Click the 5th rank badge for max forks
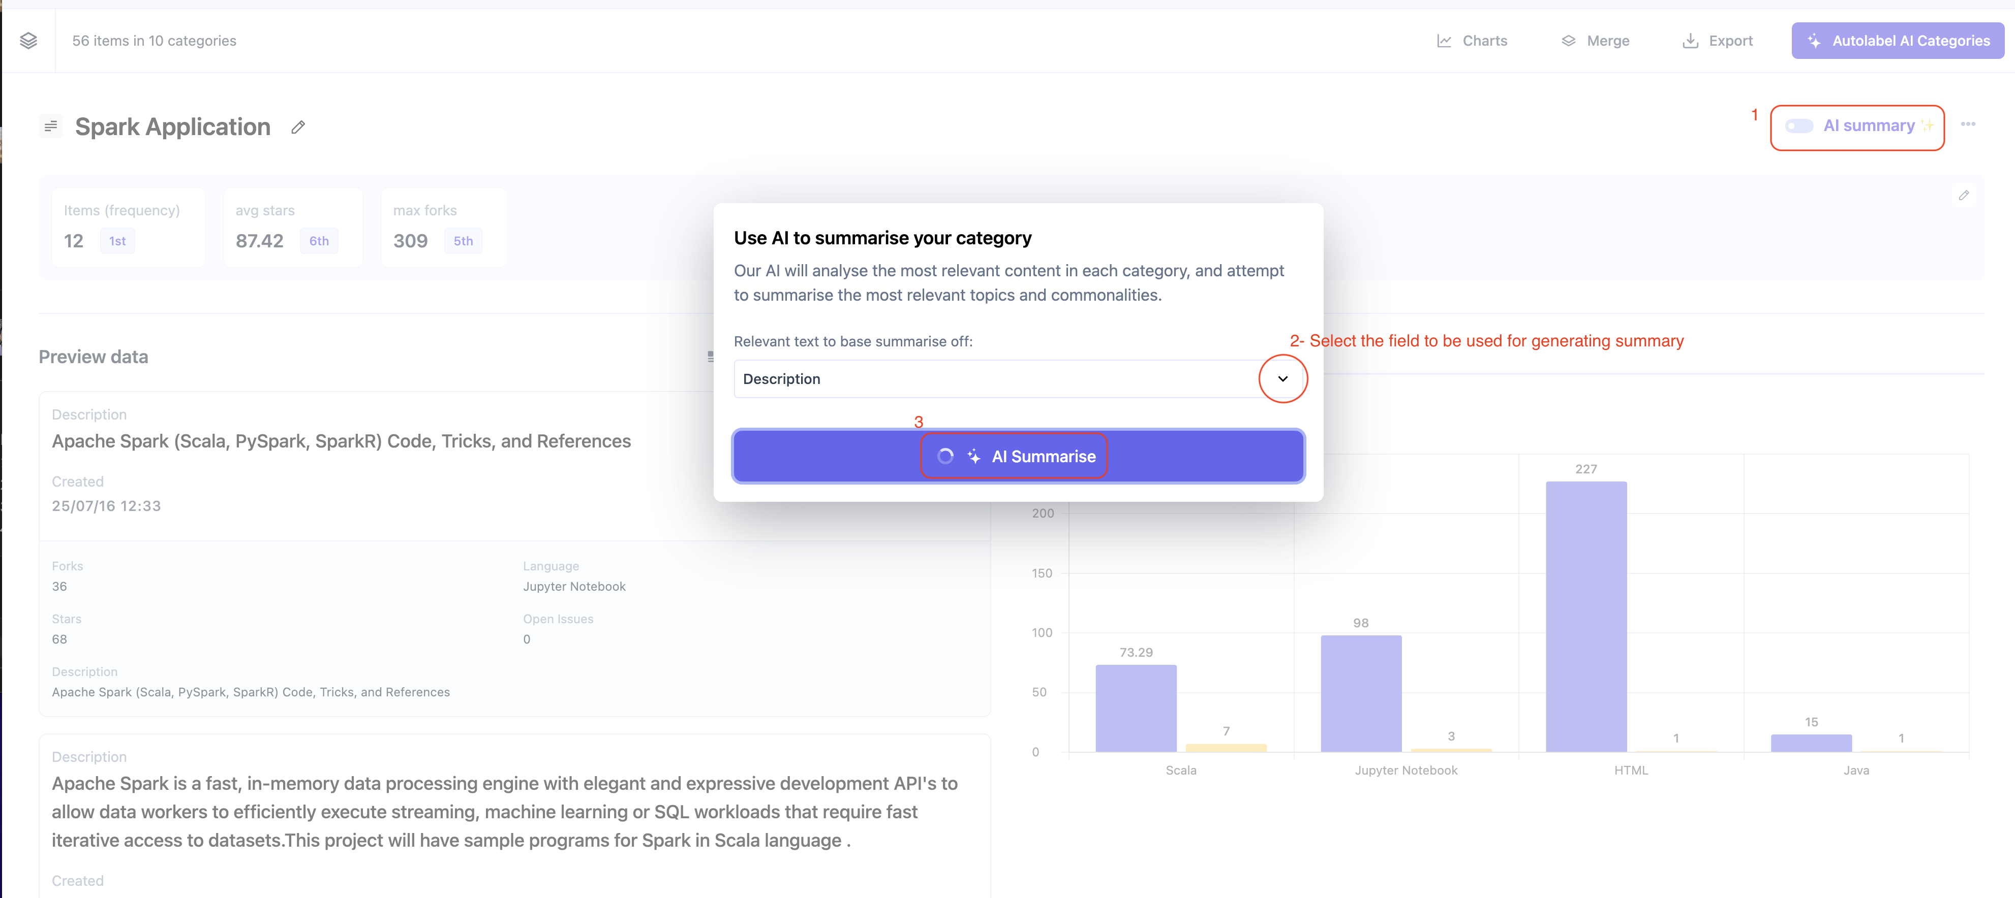2015x898 pixels. 463,241
